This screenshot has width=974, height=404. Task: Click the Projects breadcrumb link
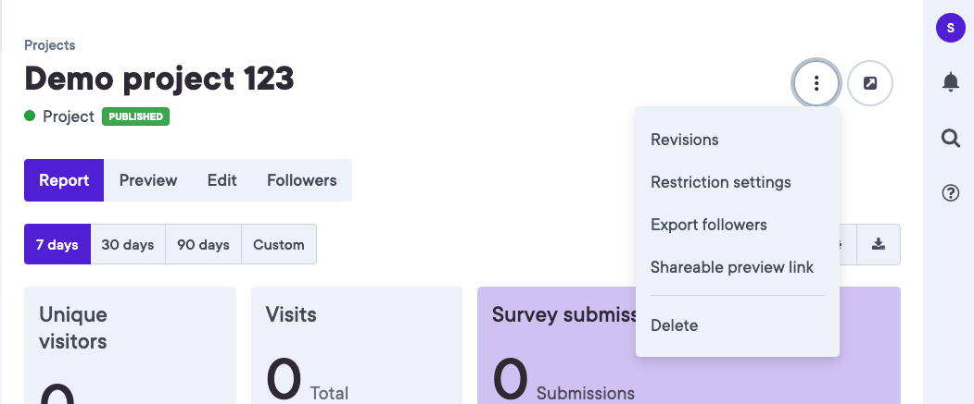50,44
